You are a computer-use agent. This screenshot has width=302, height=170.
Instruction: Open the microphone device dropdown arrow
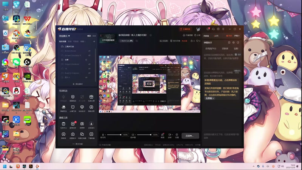click(x=105, y=135)
